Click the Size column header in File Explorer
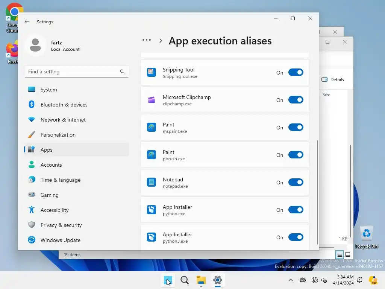Image resolution: width=385 pixels, height=289 pixels. click(326, 95)
